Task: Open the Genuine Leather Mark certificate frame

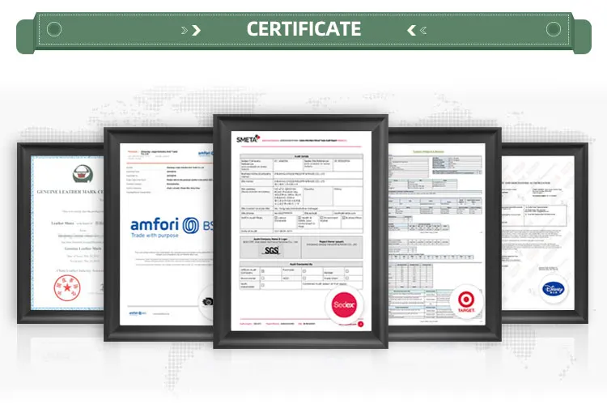Action: (61, 233)
